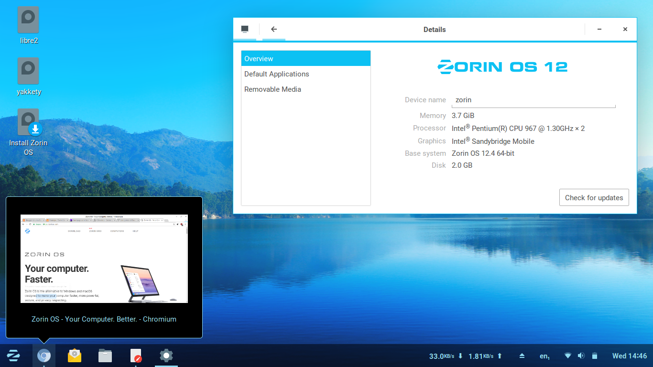Click the upload speed 1.81 KB/s indicator
653x367 pixels.
pos(485,356)
